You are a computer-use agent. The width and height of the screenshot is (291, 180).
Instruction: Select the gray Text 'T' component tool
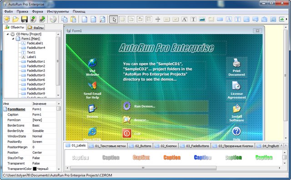click(193, 19)
